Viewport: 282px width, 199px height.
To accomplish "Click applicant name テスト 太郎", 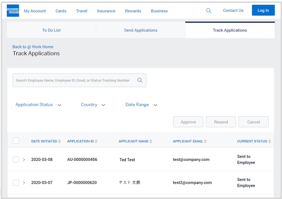I will [129, 182].
